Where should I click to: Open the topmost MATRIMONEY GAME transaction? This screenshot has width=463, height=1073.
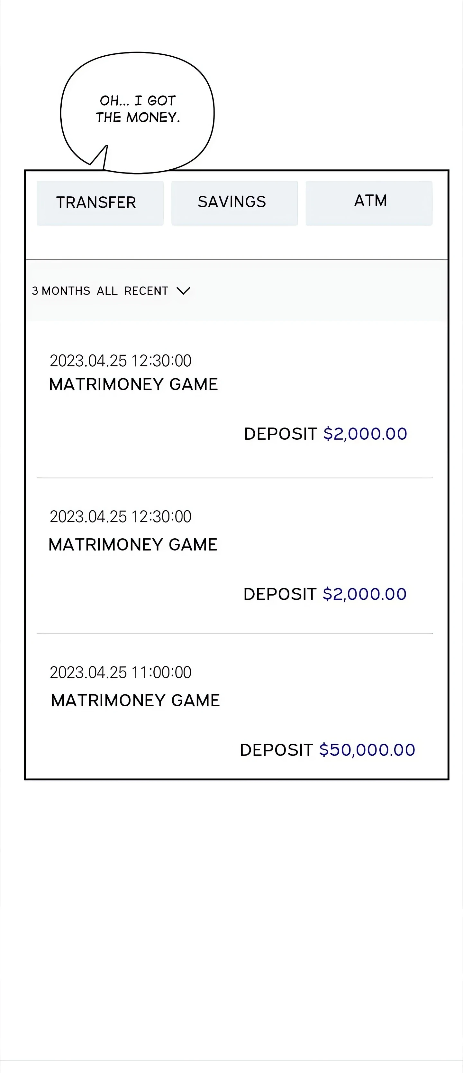(x=133, y=384)
